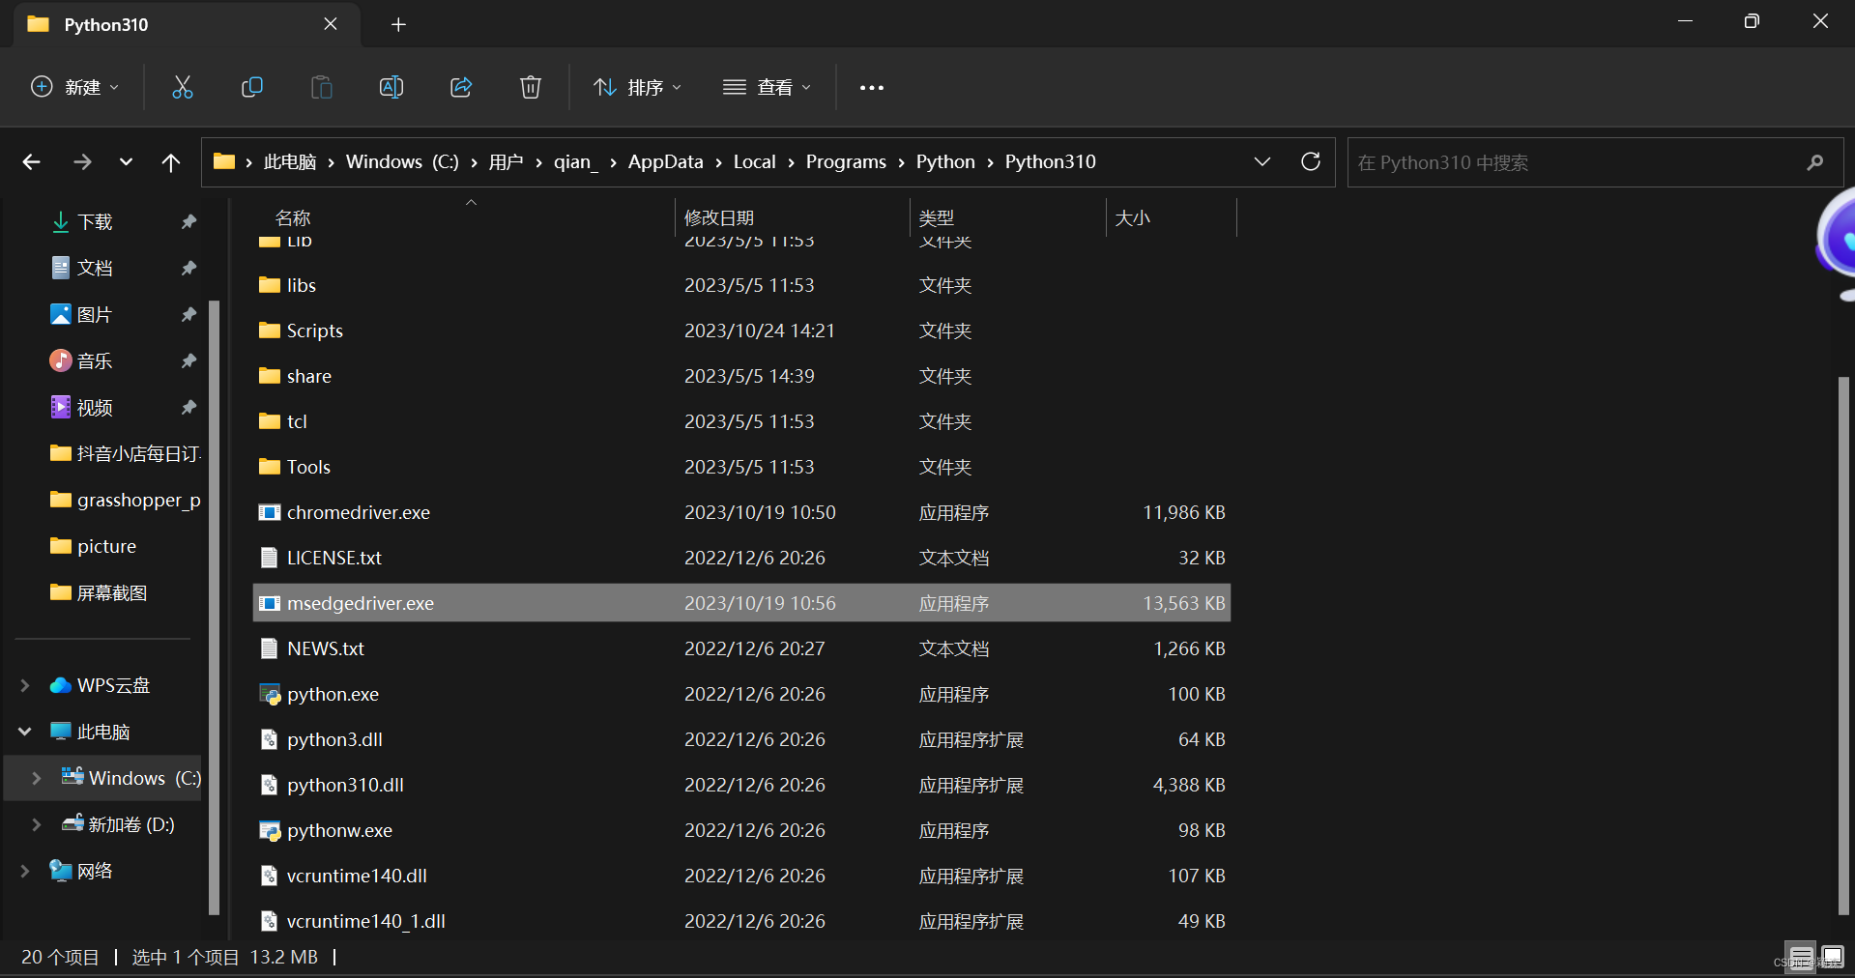Click the Share icon in toolbar
The height and width of the screenshot is (978, 1855).
tap(461, 87)
